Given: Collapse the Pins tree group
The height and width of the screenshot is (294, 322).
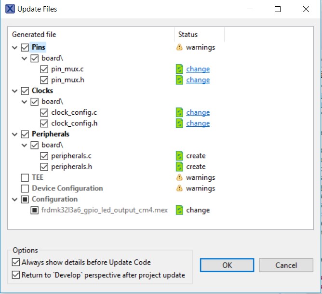Looking at the screenshot, I should [14, 47].
